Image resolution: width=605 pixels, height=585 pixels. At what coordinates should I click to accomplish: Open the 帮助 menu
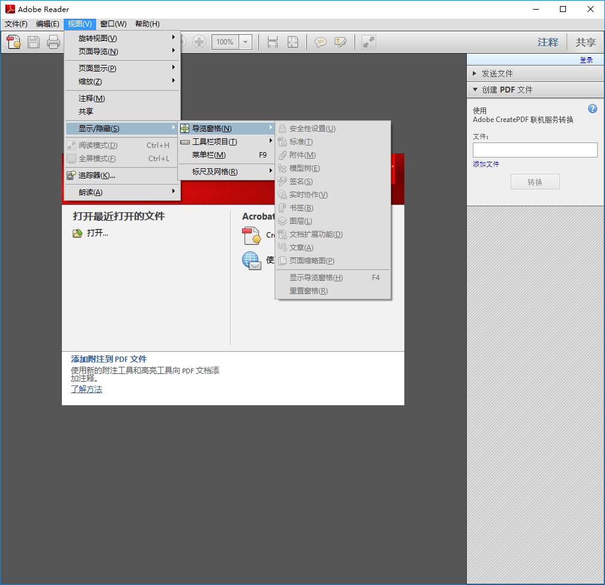(147, 24)
